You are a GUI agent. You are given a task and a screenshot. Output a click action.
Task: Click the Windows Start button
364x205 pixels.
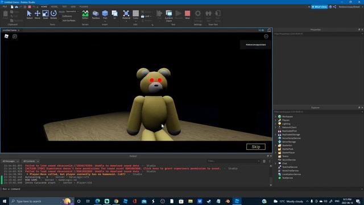click(5, 201)
